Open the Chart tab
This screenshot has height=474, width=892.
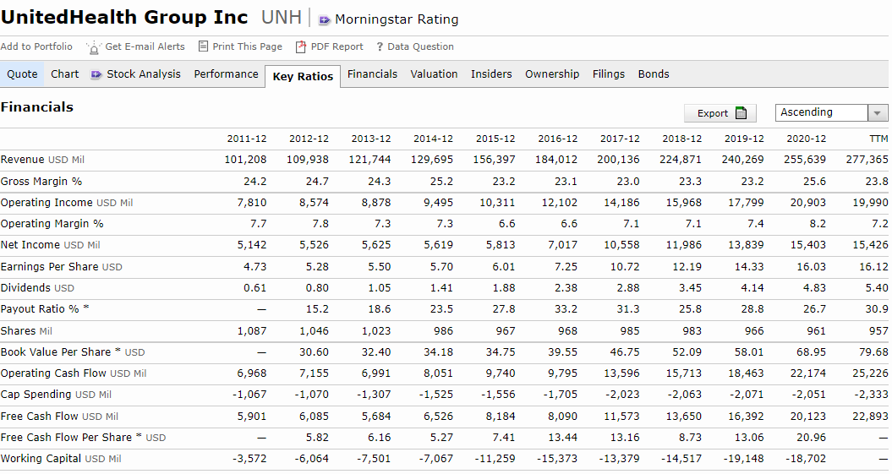coord(65,74)
